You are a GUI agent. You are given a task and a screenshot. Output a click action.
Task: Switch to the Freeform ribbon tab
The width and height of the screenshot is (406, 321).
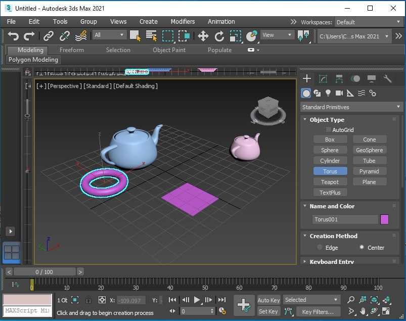coord(71,50)
